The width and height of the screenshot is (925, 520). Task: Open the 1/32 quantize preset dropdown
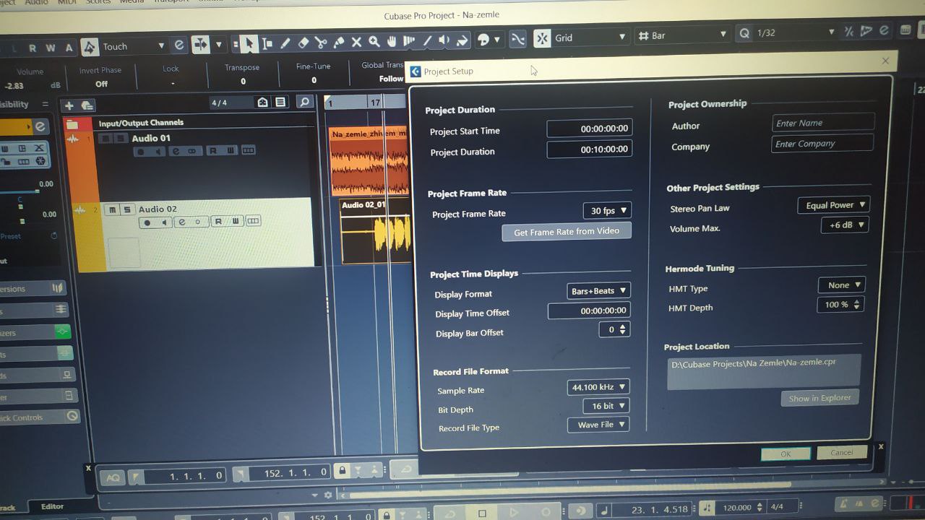pos(796,32)
